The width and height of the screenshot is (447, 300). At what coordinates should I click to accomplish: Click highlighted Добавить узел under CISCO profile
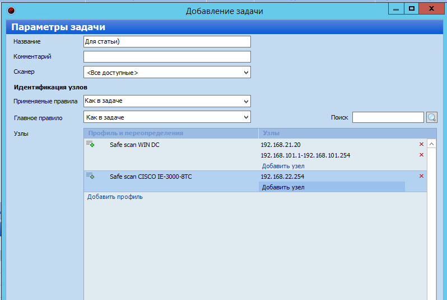(x=283, y=187)
